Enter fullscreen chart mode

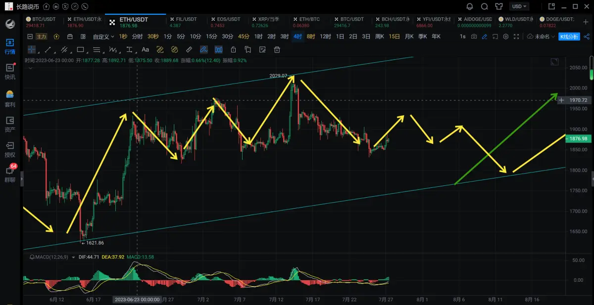[517, 37]
